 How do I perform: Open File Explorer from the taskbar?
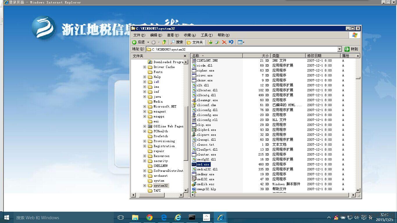click(135, 217)
